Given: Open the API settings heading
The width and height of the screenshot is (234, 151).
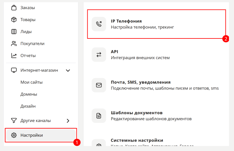Looking at the screenshot, I should click(114, 52).
